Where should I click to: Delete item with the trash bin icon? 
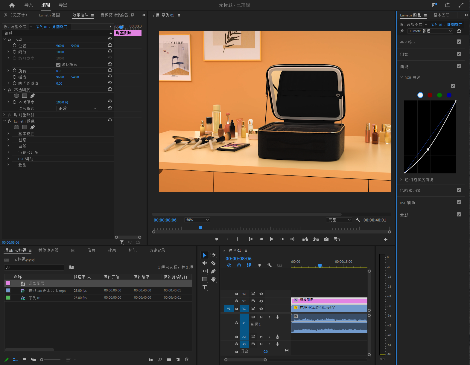tap(187, 360)
